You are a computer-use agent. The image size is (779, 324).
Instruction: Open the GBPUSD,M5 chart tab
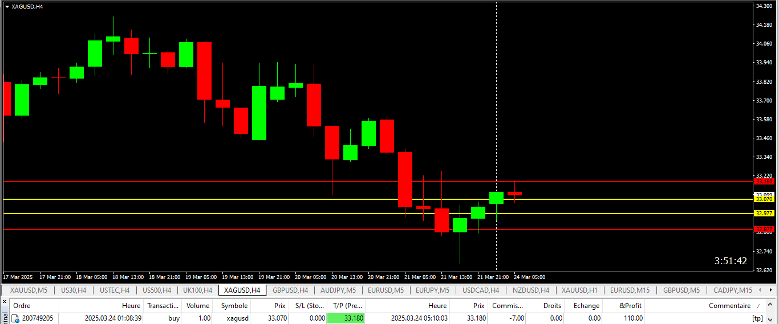(x=681, y=290)
